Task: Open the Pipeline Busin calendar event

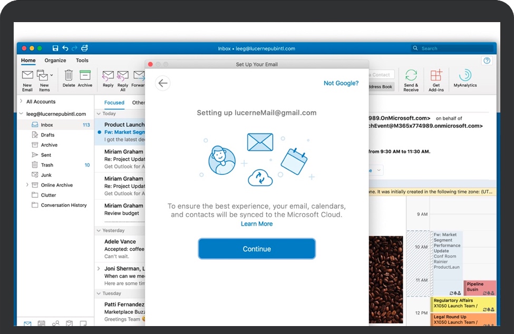Action: click(x=480, y=288)
